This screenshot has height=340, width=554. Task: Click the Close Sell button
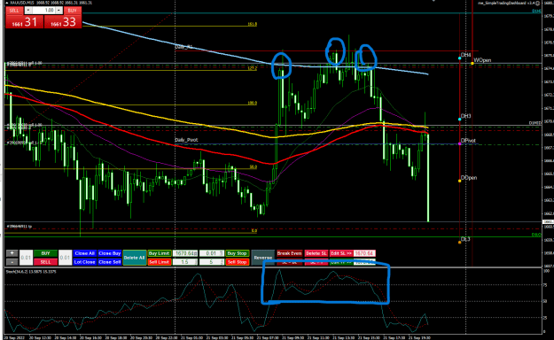(x=110, y=262)
